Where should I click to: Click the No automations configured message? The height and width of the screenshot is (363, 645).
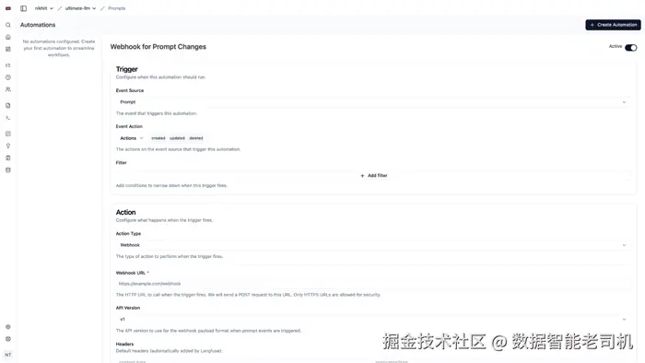coord(59,48)
